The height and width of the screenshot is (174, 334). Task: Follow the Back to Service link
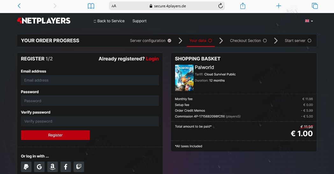point(109,21)
